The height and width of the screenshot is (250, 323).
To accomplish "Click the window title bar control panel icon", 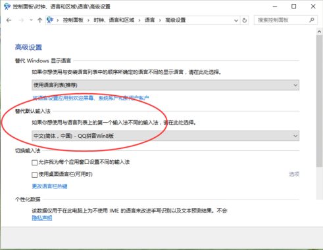I will (x=7, y=7).
